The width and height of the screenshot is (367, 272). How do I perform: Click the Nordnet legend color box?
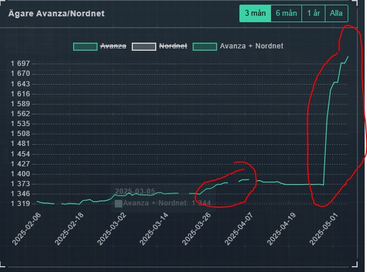click(144, 47)
